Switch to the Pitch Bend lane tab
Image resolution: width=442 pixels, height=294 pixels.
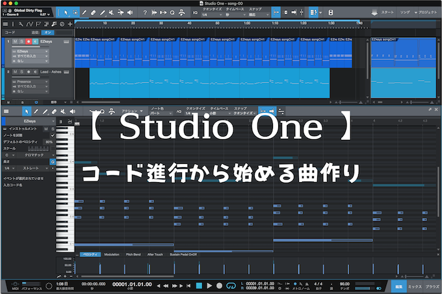[133, 254]
